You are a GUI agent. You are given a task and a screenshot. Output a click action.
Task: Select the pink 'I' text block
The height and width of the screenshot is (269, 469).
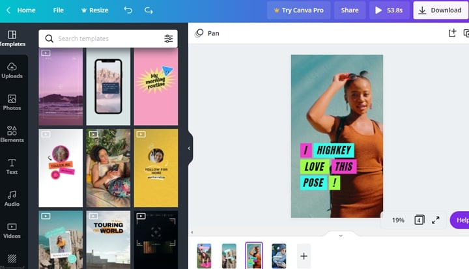point(306,150)
